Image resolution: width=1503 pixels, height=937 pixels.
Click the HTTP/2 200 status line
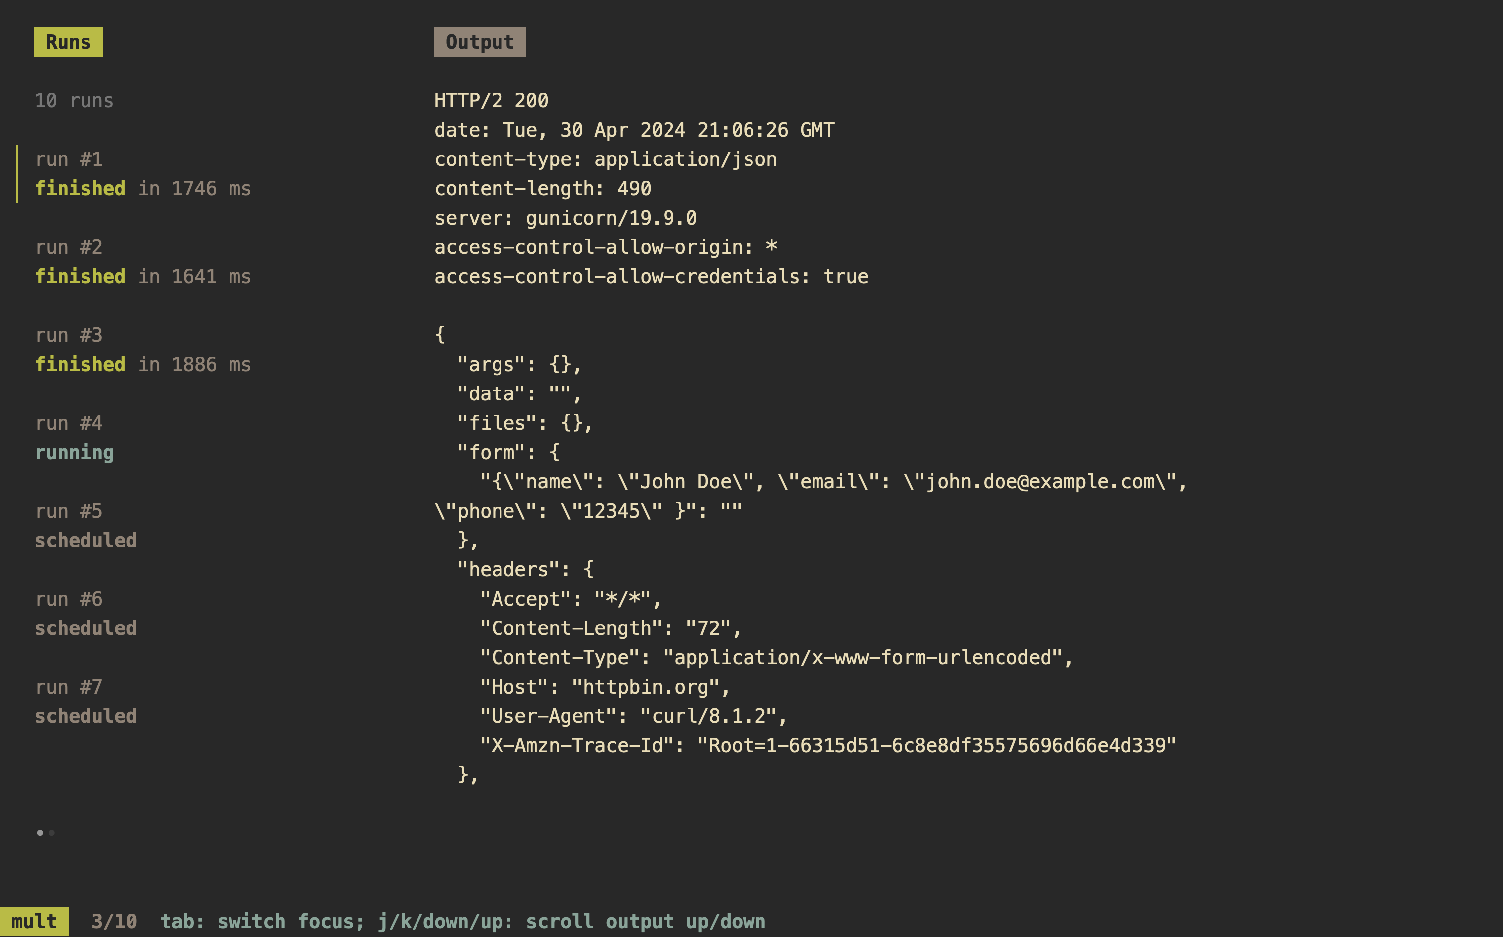click(491, 100)
